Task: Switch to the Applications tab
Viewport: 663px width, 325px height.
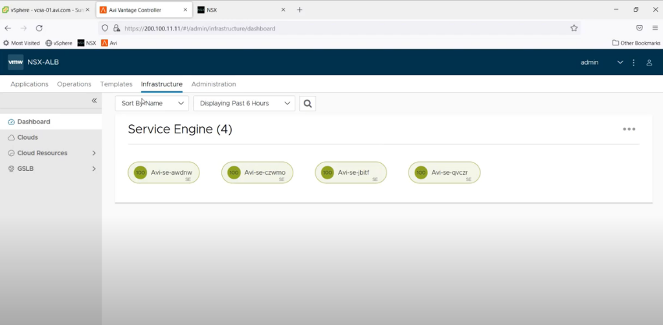Action: click(x=29, y=84)
